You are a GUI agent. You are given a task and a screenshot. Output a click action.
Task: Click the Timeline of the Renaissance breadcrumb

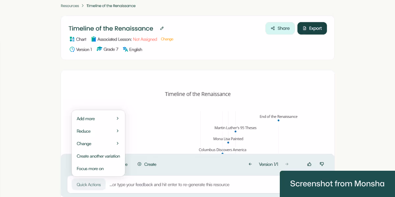[111, 6]
